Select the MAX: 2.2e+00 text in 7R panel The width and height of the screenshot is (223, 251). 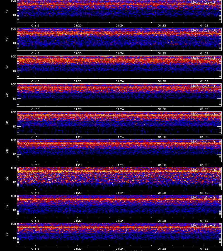point(204,170)
